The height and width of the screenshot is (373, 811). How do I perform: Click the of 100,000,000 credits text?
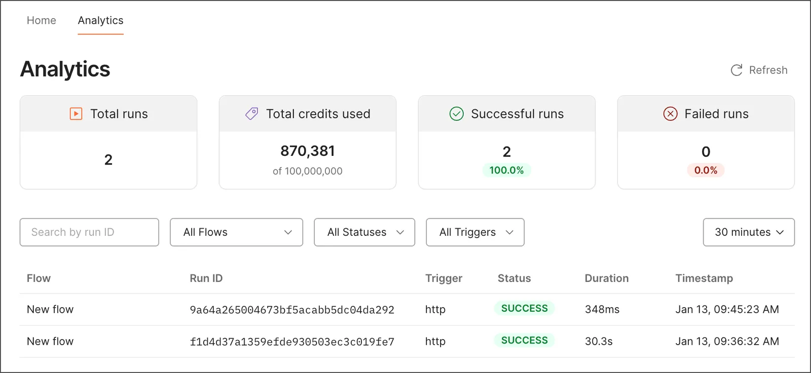point(308,171)
